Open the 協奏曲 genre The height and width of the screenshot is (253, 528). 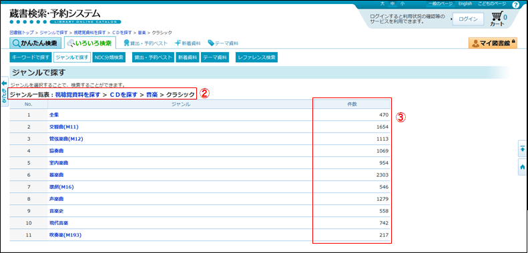click(x=56, y=151)
